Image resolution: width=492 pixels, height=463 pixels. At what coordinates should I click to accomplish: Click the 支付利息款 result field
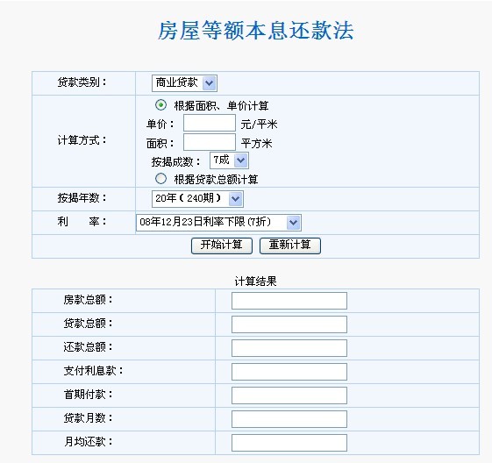point(289,372)
